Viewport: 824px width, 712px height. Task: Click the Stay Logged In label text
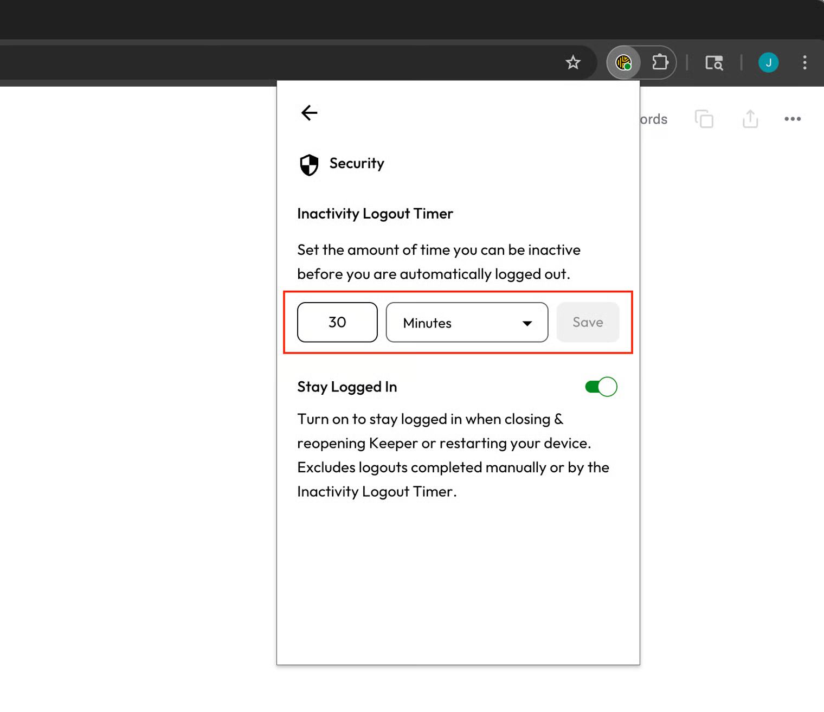(347, 387)
